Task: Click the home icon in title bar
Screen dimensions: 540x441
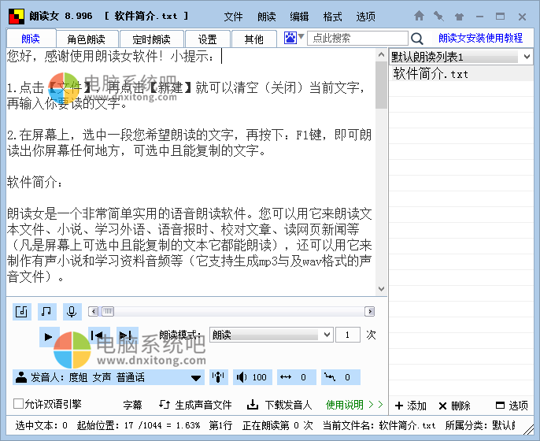Action: point(419,16)
